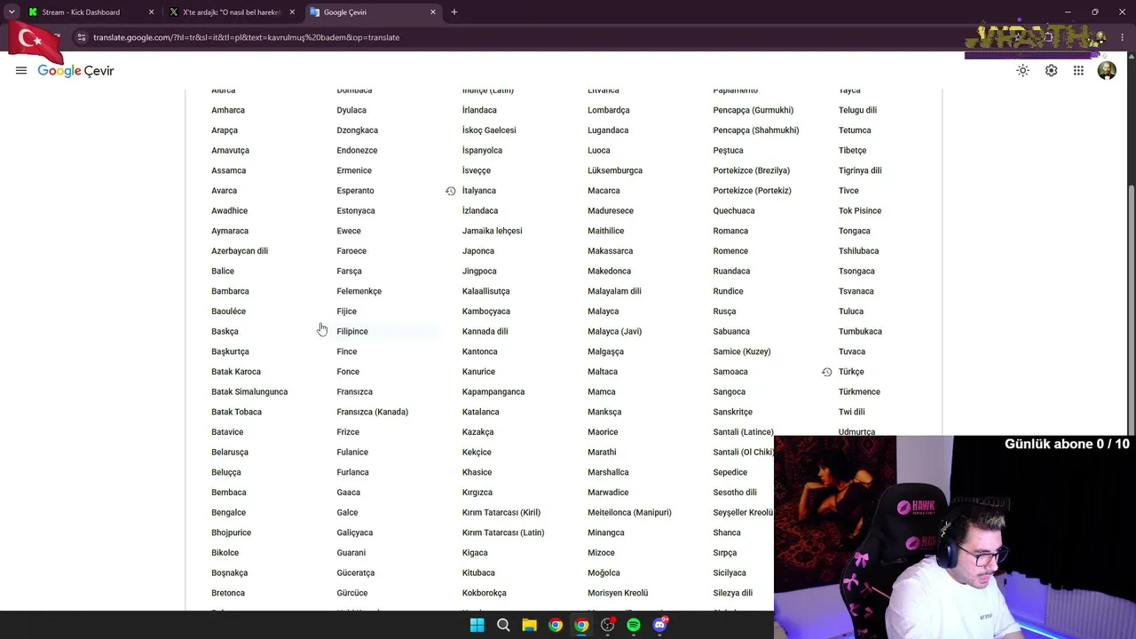1136x639 pixels.
Task: Close the Google Çeviri tab
Action: [433, 12]
